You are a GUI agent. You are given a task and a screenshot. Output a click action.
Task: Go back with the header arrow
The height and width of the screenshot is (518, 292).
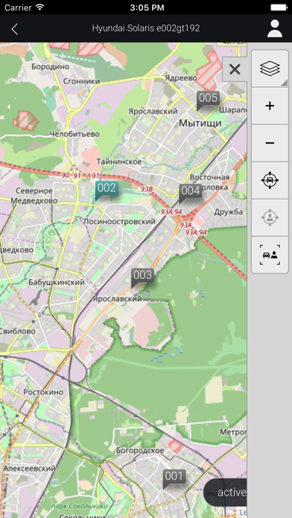(14, 29)
